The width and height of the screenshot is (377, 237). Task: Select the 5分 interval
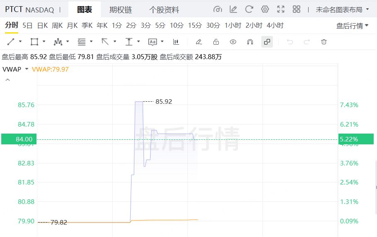click(160, 25)
